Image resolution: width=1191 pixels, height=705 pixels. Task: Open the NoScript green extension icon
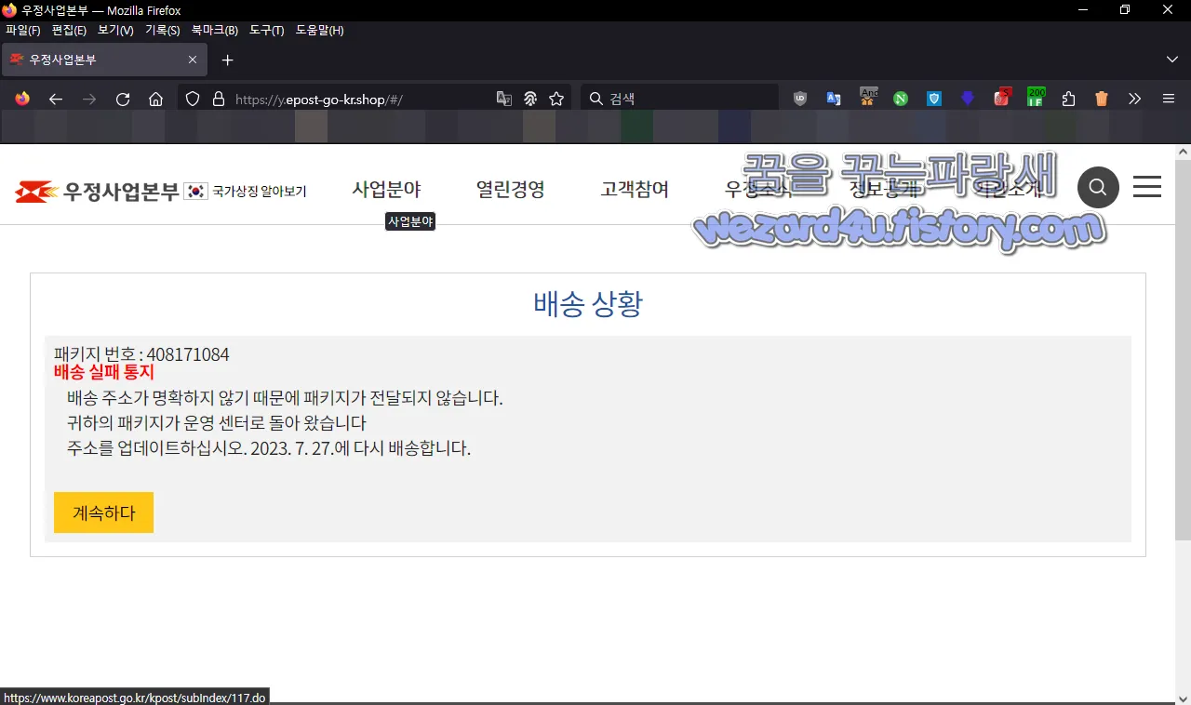(900, 98)
